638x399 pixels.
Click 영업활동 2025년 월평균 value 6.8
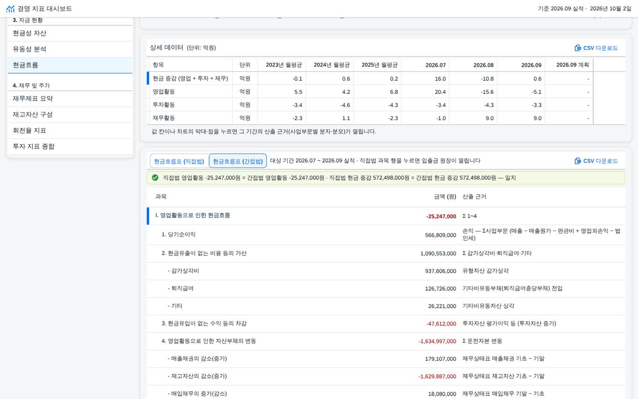[377, 92]
